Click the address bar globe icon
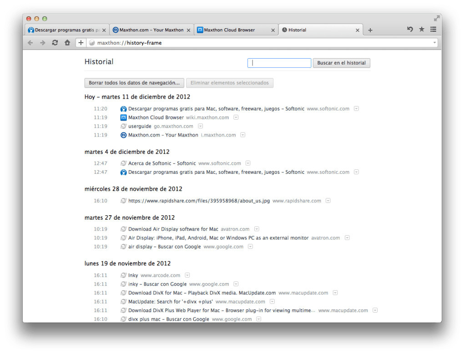 pos(92,43)
